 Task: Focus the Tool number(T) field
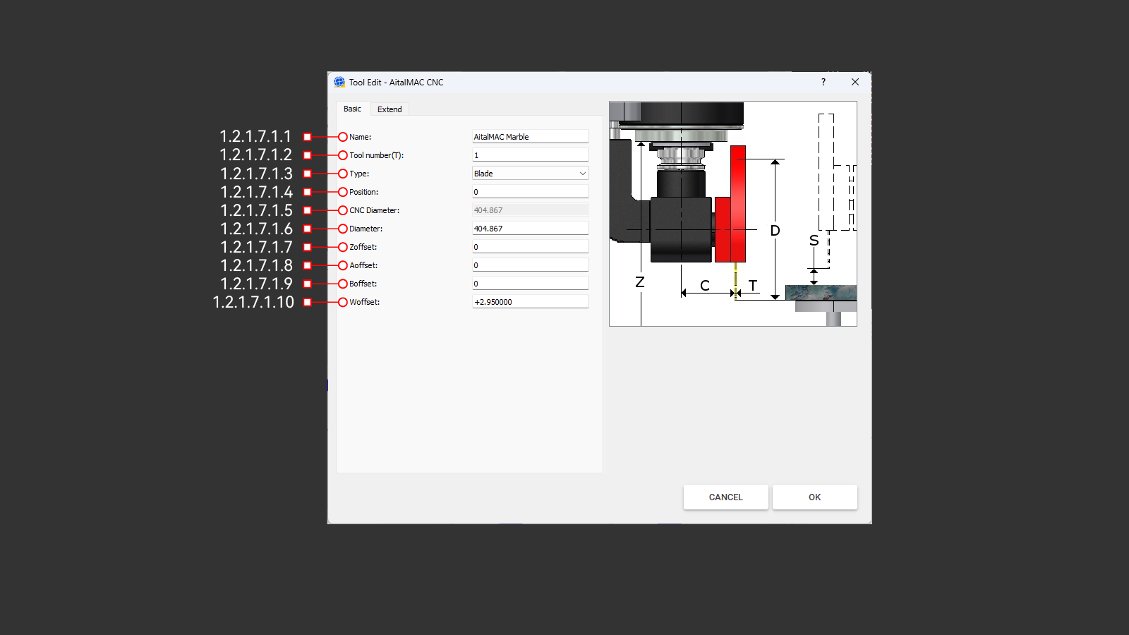point(530,155)
